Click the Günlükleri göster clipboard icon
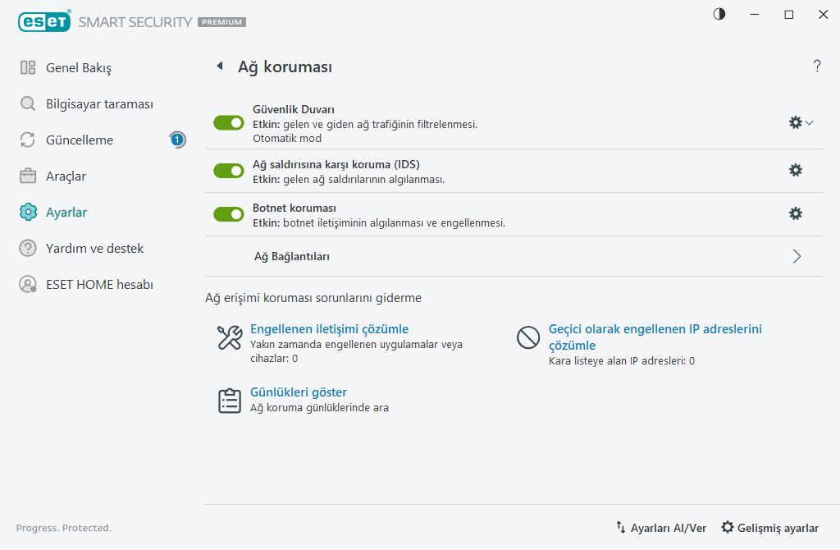Viewport: 840px width, 550px height. click(x=230, y=400)
